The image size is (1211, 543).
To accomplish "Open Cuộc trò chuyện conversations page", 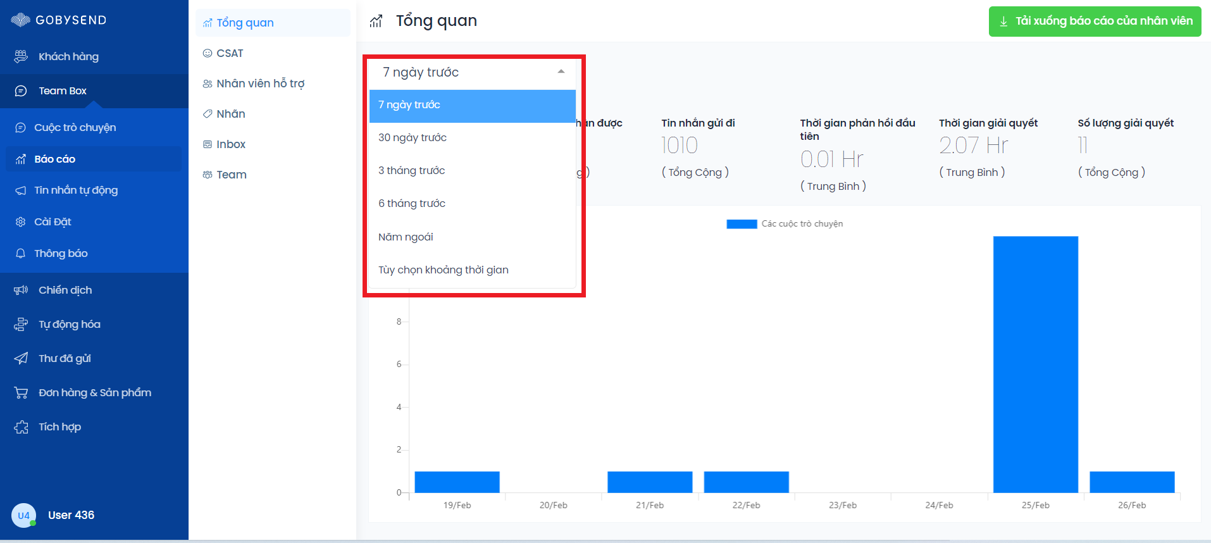I will tap(75, 127).
